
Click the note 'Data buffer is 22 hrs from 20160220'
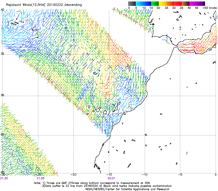pyautogui.click(x=71, y=186)
